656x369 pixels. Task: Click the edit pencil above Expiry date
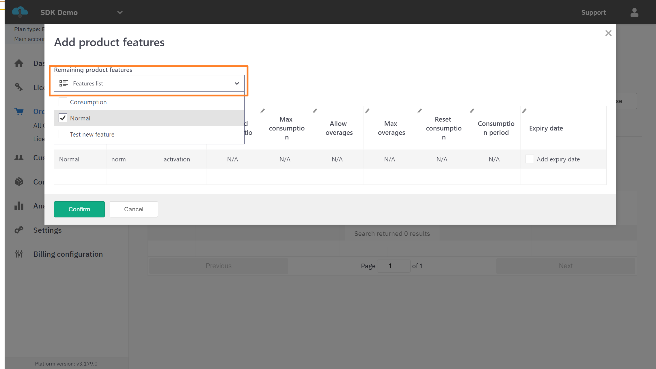524,111
